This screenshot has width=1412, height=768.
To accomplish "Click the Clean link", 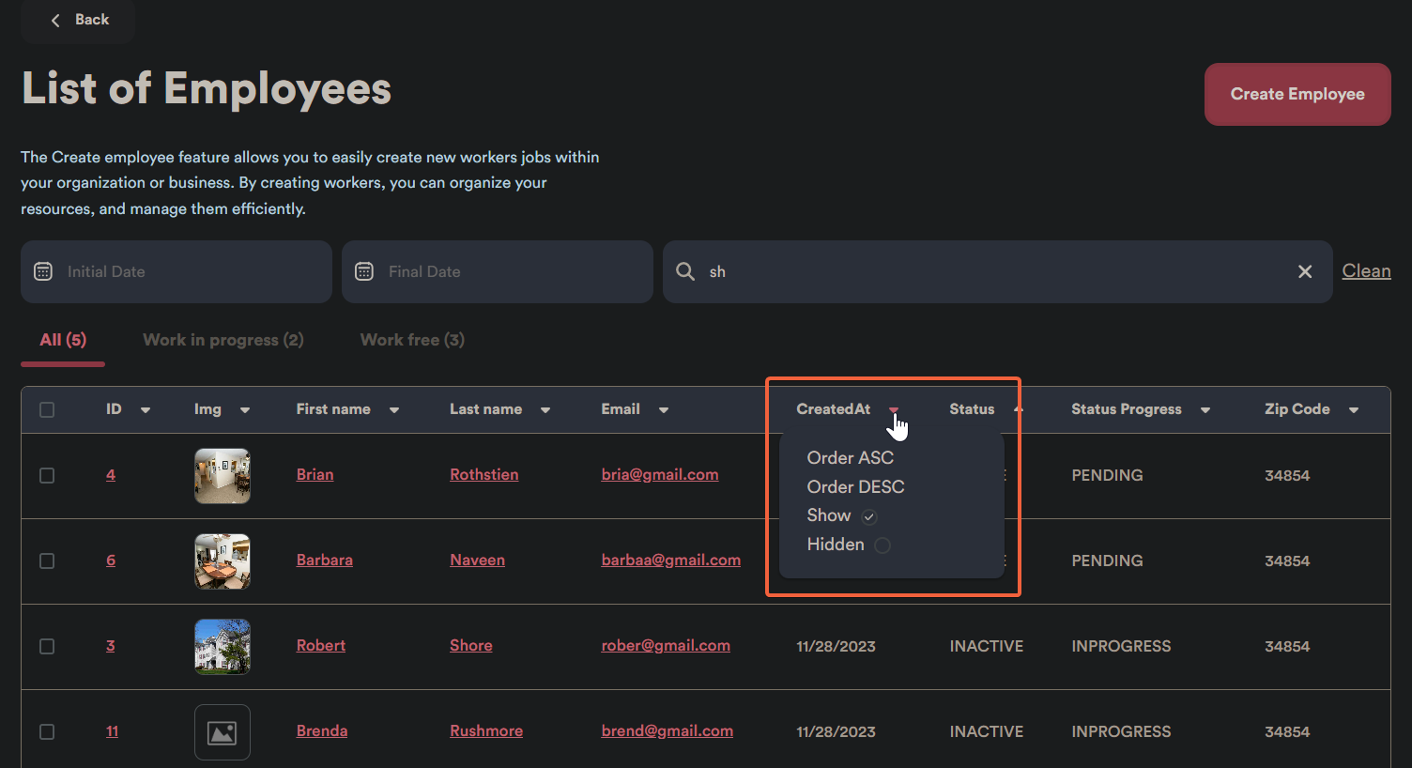I will 1366,270.
